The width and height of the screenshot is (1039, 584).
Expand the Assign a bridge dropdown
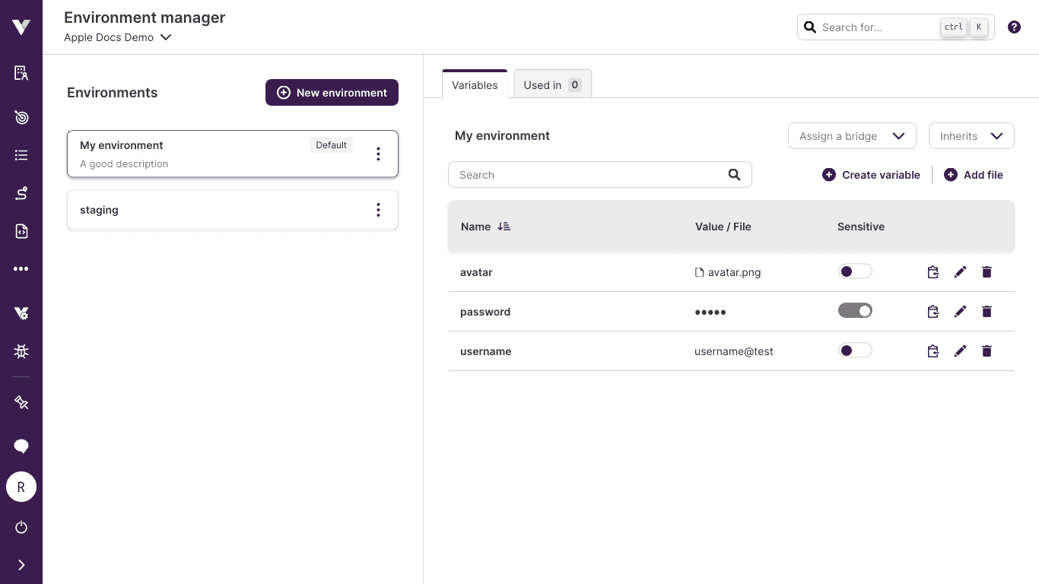(x=852, y=136)
